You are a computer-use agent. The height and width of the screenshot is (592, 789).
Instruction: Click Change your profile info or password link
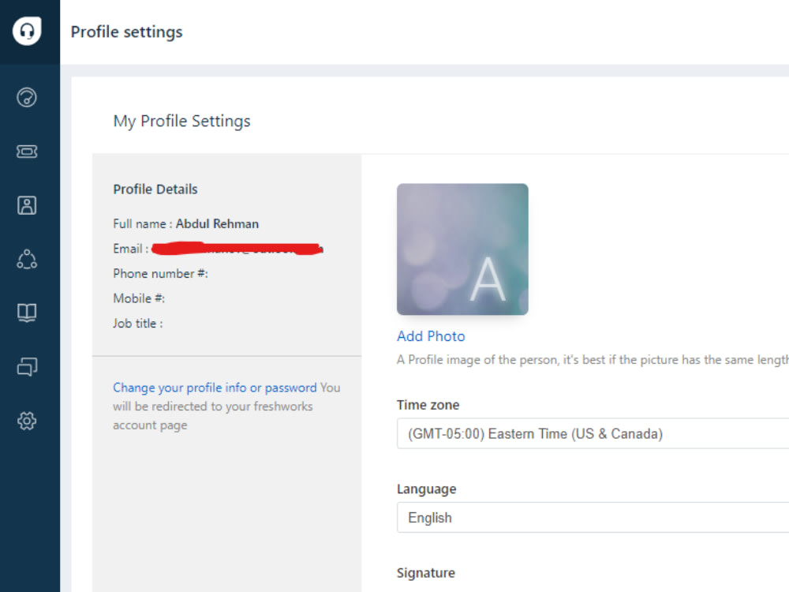[x=215, y=388]
